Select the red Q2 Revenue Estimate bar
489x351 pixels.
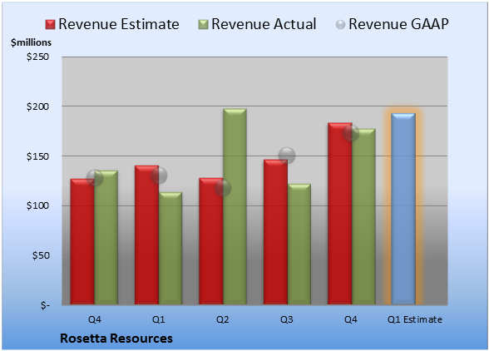[x=211, y=241]
